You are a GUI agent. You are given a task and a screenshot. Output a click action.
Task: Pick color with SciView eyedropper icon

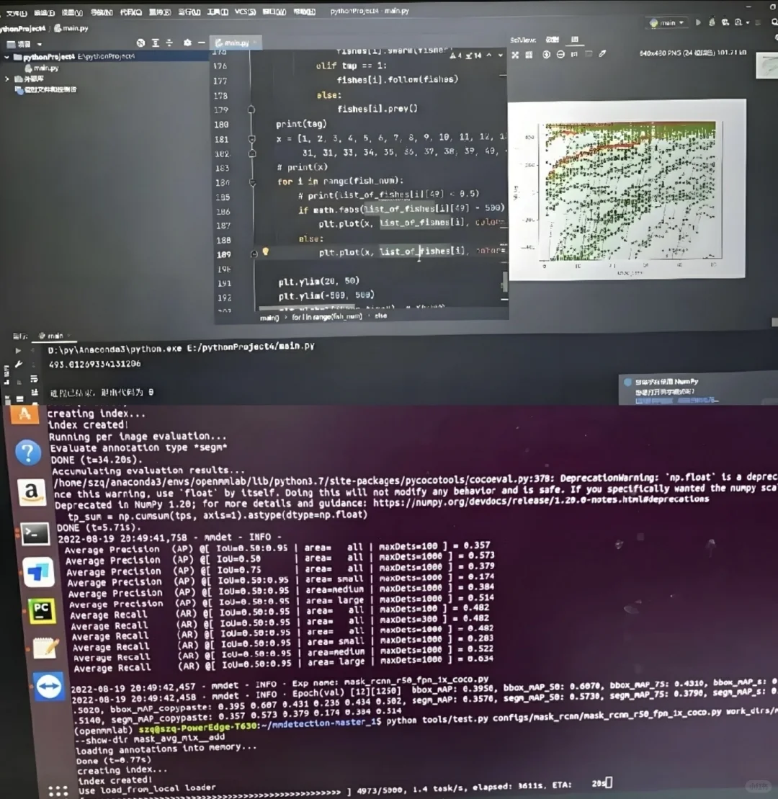tap(602, 53)
